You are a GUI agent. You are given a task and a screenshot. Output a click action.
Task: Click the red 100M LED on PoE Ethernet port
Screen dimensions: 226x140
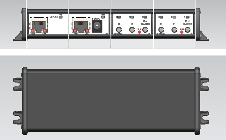point(33,31)
